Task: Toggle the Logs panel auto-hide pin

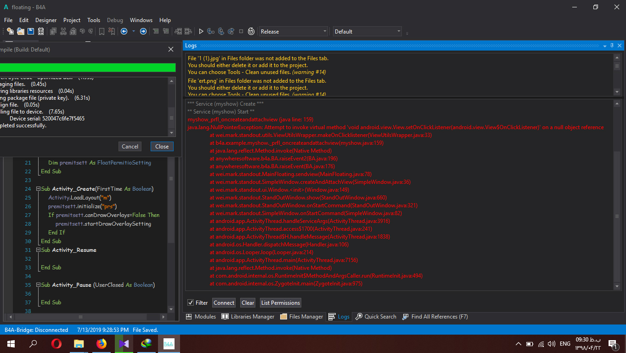Action: point(612,46)
